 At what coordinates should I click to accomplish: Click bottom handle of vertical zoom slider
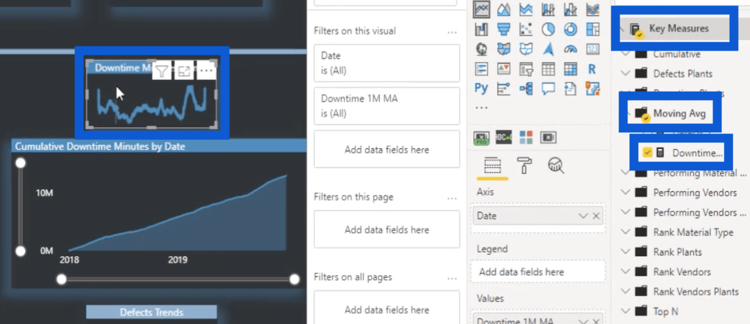pos(20,251)
